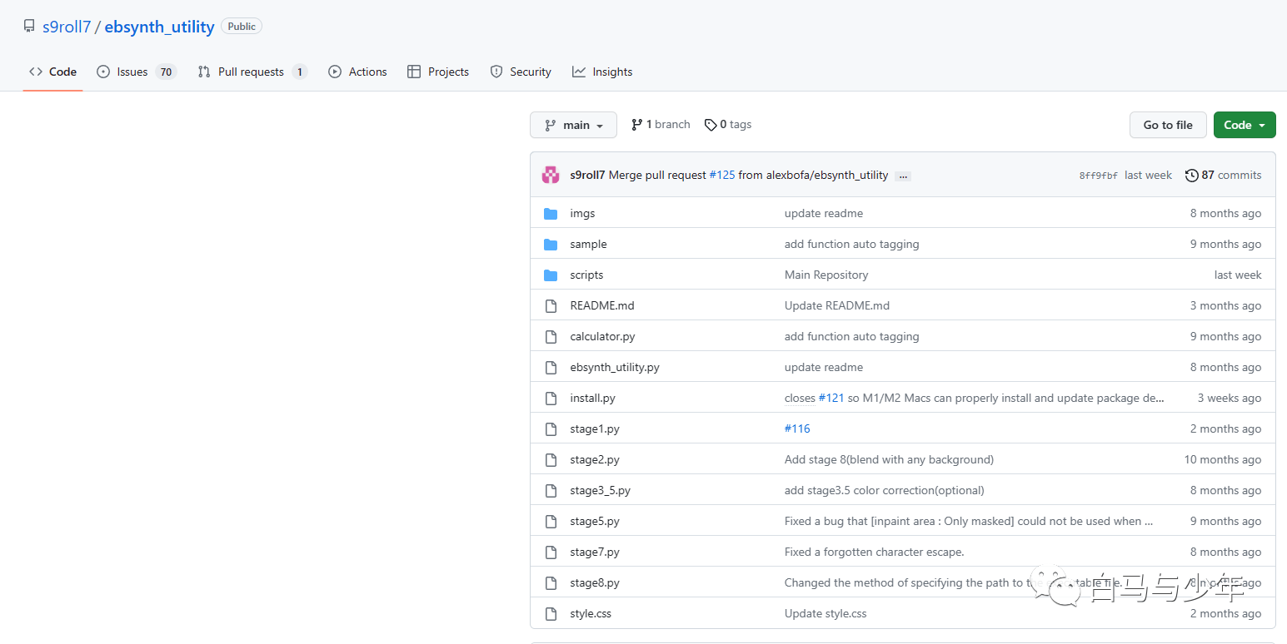Click the style.css file icon
This screenshot has height=644, width=1287.
click(x=551, y=614)
